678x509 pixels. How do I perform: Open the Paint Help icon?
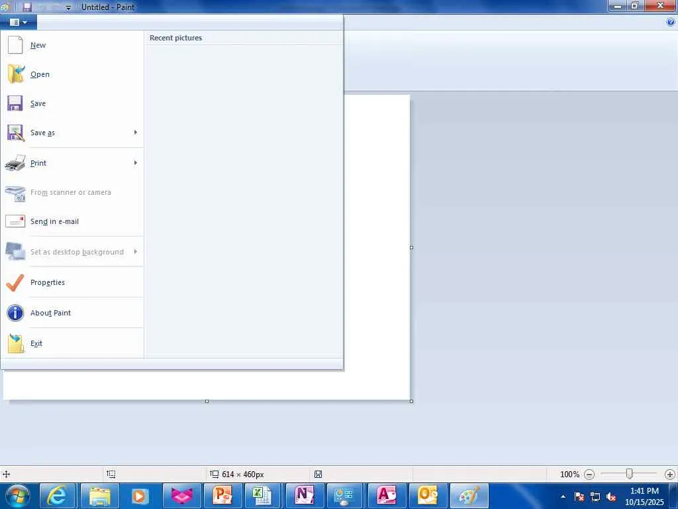[671, 22]
